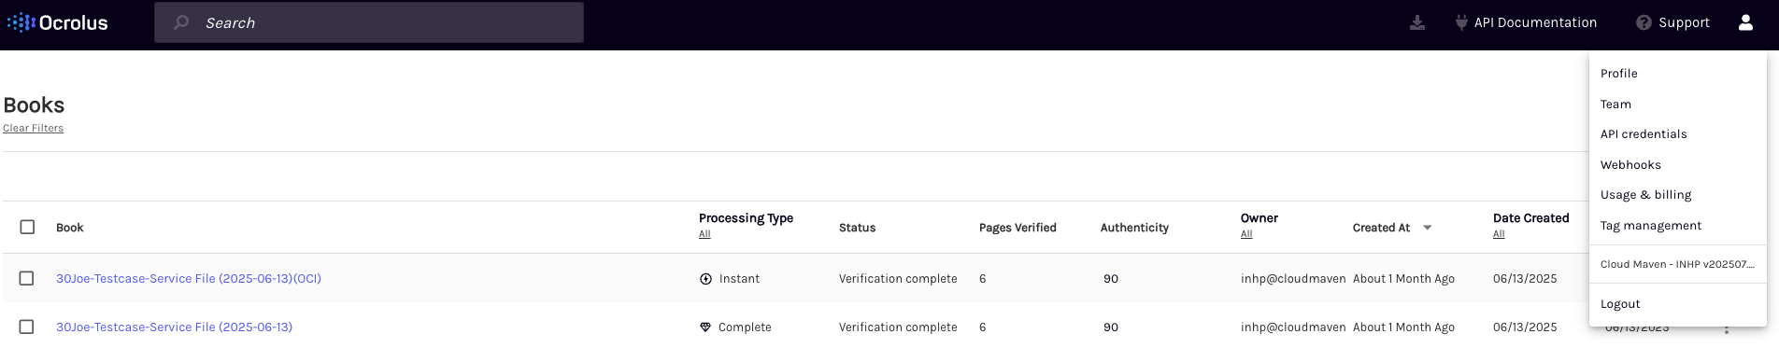Click the search magnifier icon

(181, 22)
